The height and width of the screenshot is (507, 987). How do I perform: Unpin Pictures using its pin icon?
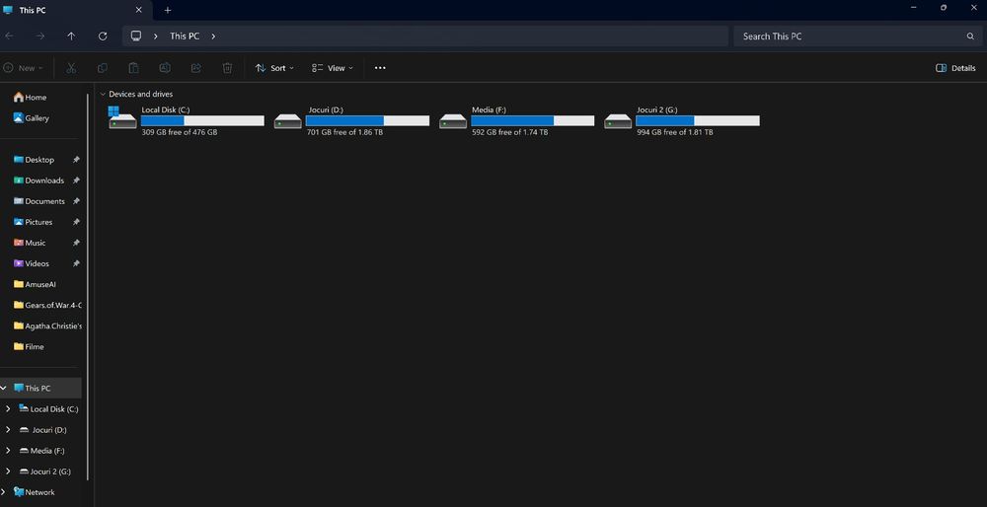click(76, 222)
